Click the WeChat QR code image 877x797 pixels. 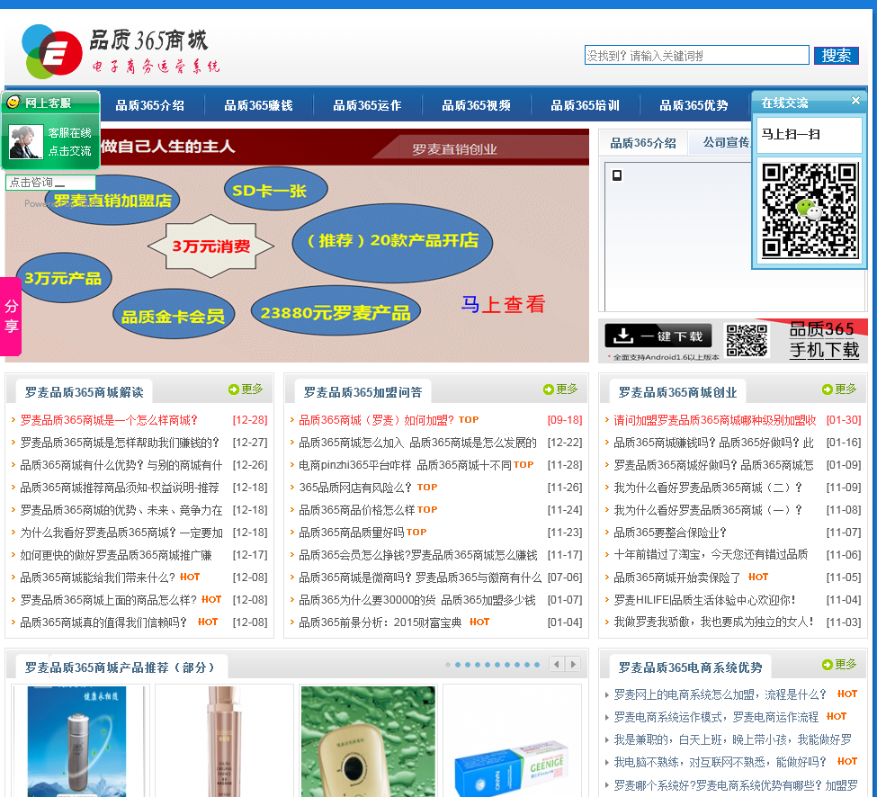[x=810, y=210]
